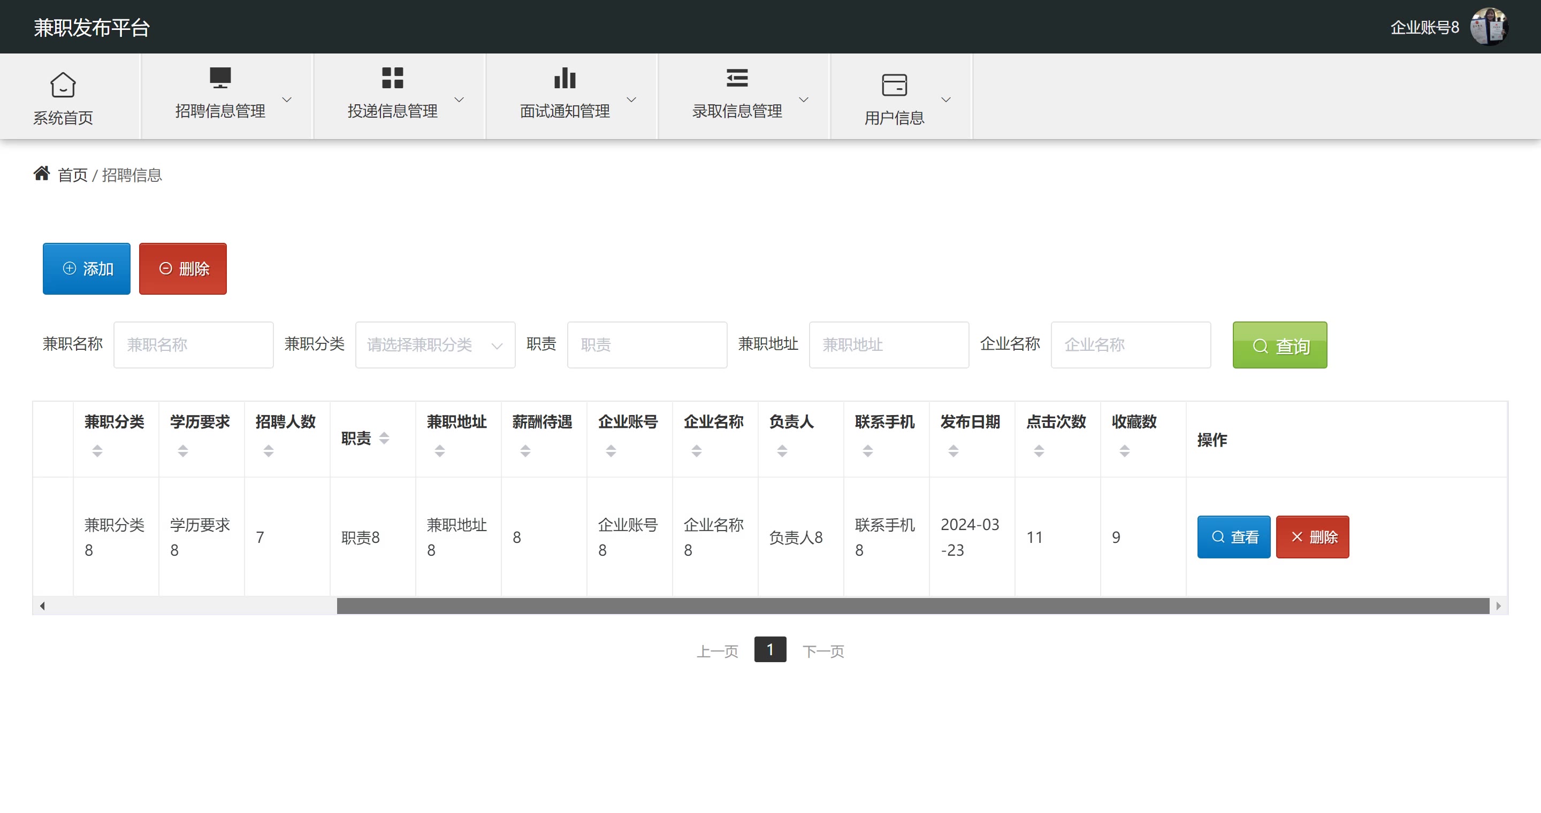Image resolution: width=1541 pixels, height=813 pixels.
Task: Open 录取信息管理 menu label
Action: (x=737, y=111)
